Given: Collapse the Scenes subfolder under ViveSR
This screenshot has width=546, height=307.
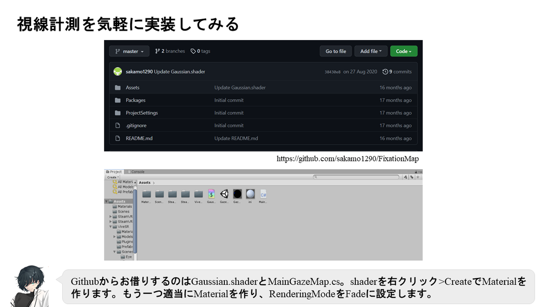Looking at the screenshot, I should click(115, 252).
